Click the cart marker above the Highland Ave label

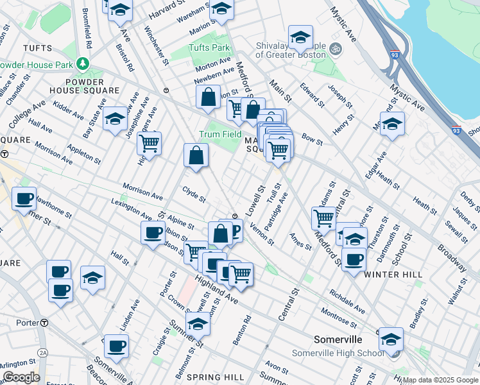(x=241, y=275)
